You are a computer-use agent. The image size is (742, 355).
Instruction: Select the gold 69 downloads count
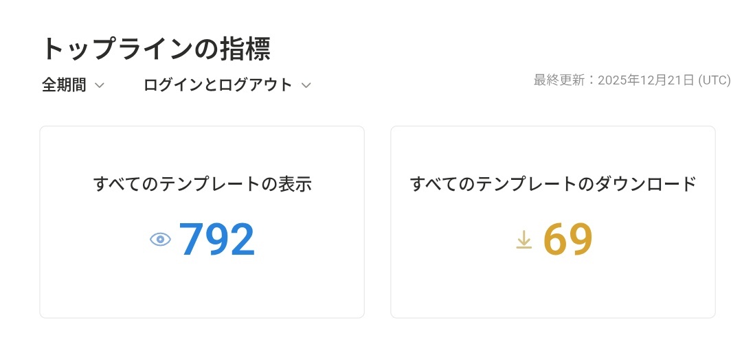pos(567,240)
